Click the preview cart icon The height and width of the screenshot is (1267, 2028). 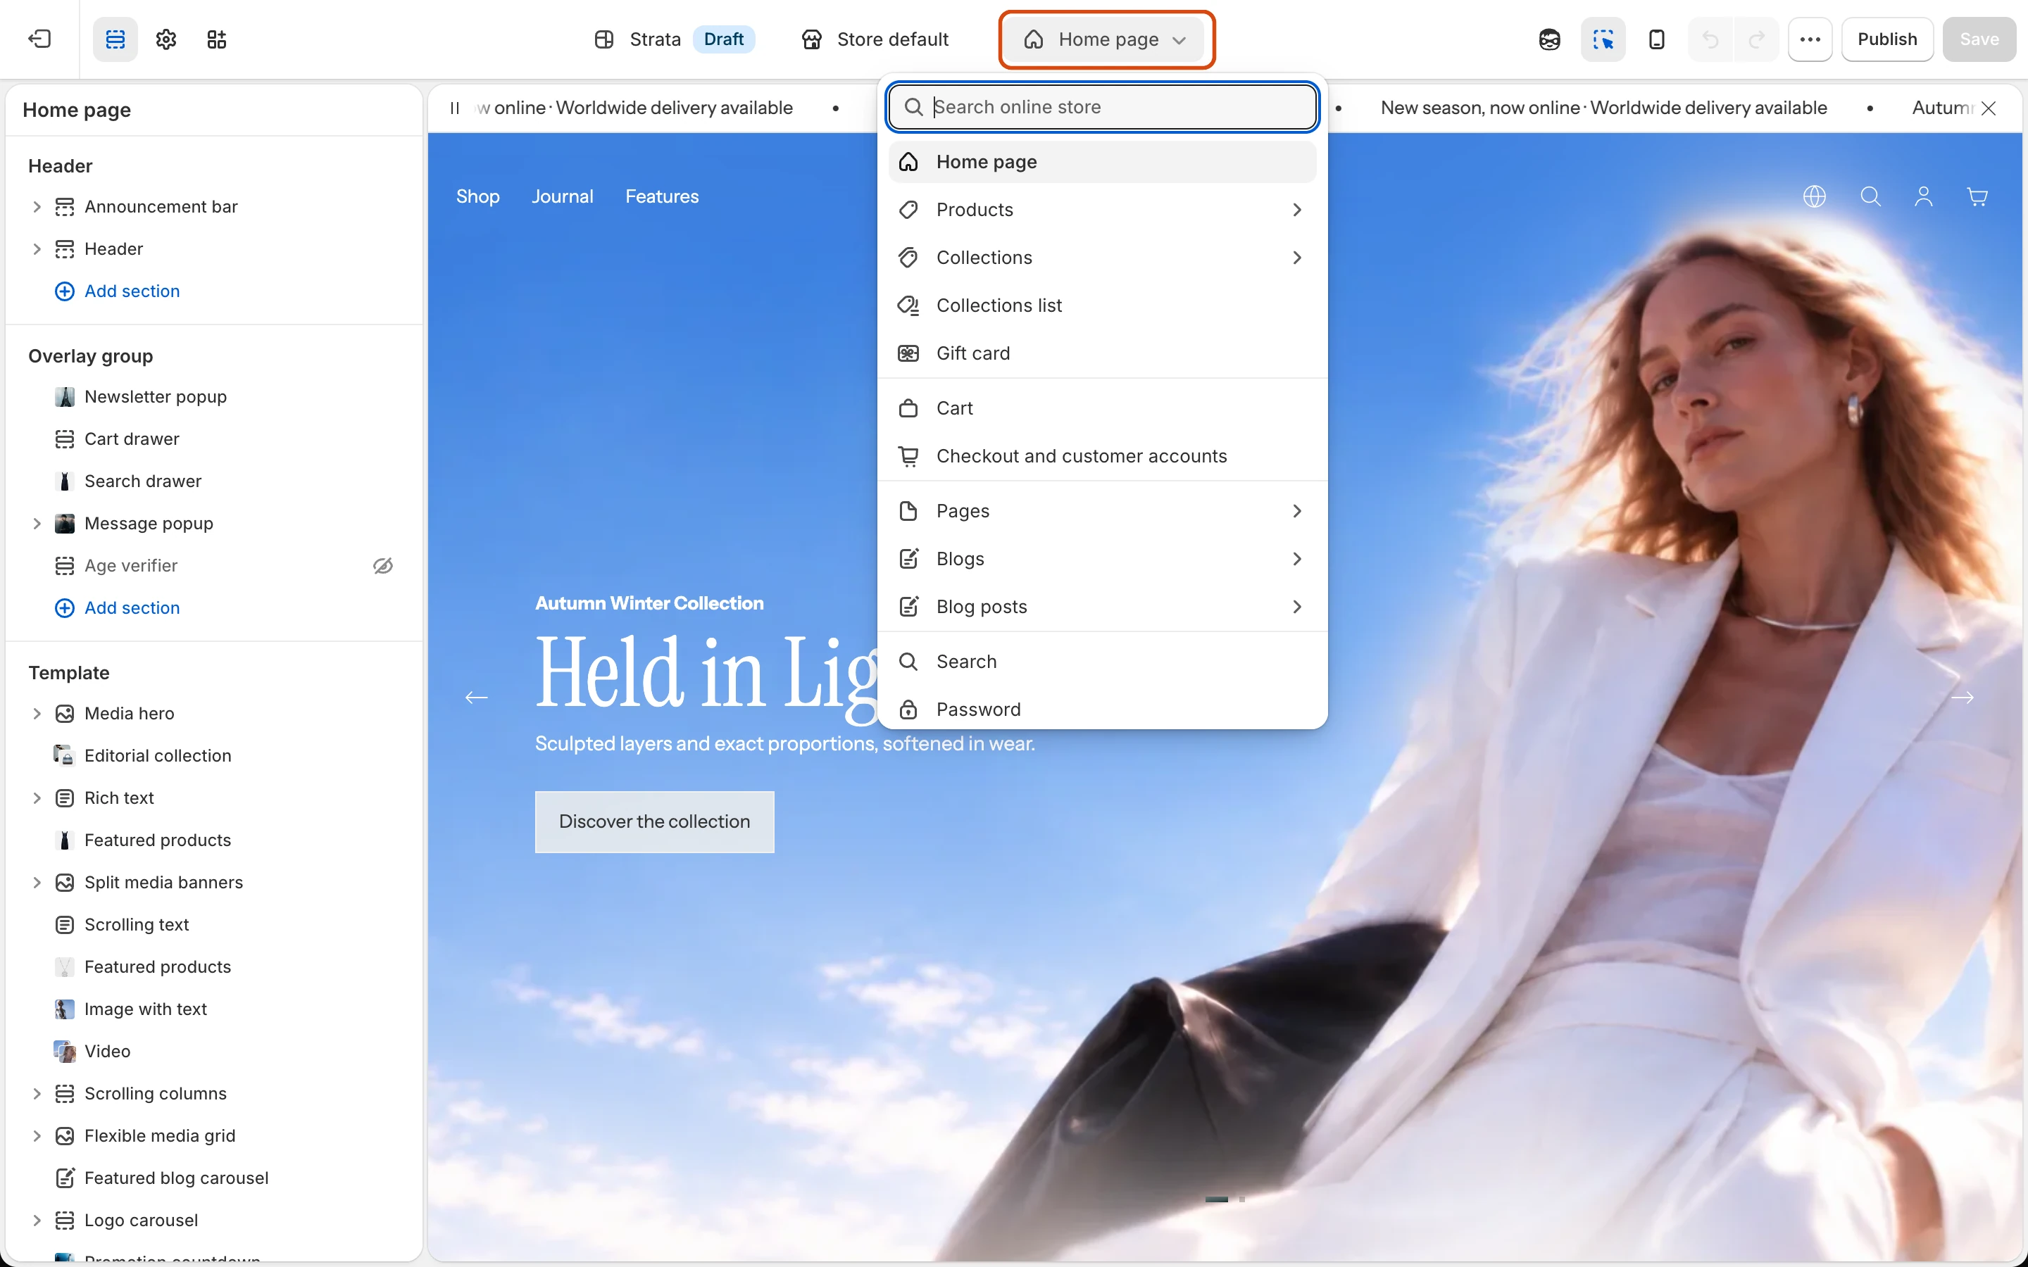tap(1978, 196)
